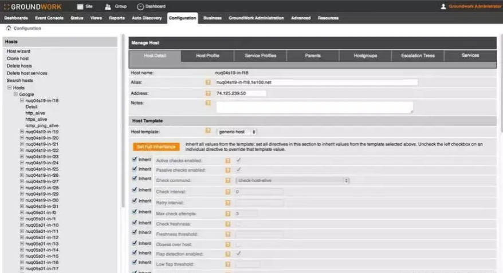This screenshot has height=273, width=503.
Task: Switch to the Parents tab
Action: tap(313, 56)
